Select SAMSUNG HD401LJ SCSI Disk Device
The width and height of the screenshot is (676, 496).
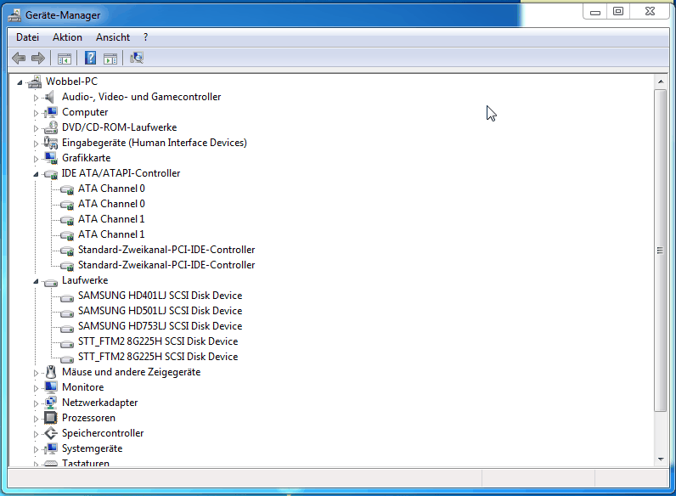(160, 296)
